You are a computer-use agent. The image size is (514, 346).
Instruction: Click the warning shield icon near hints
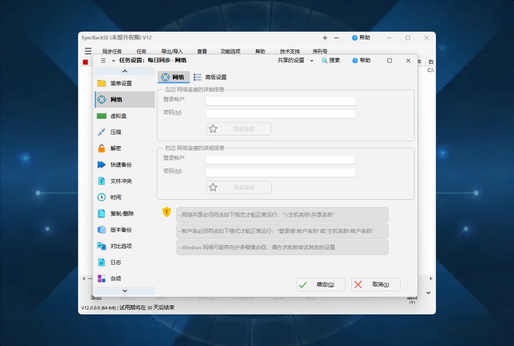[x=167, y=213]
